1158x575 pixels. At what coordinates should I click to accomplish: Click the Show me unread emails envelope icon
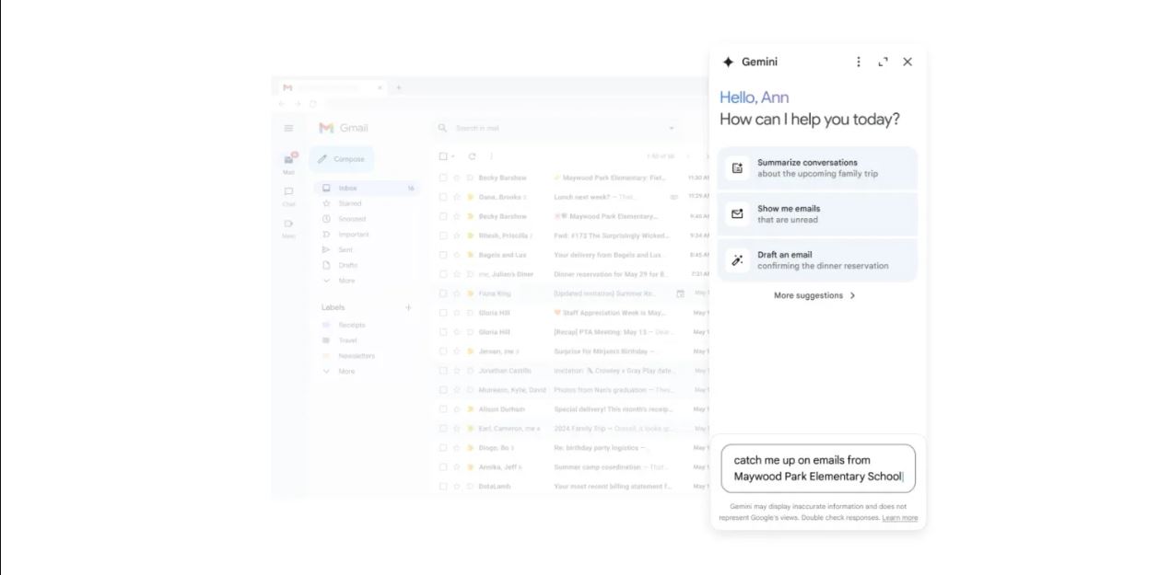738,213
